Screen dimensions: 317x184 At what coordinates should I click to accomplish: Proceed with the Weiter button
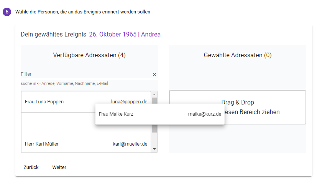pyautogui.click(x=59, y=167)
